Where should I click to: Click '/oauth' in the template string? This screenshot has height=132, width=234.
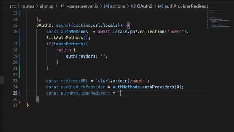137,81
